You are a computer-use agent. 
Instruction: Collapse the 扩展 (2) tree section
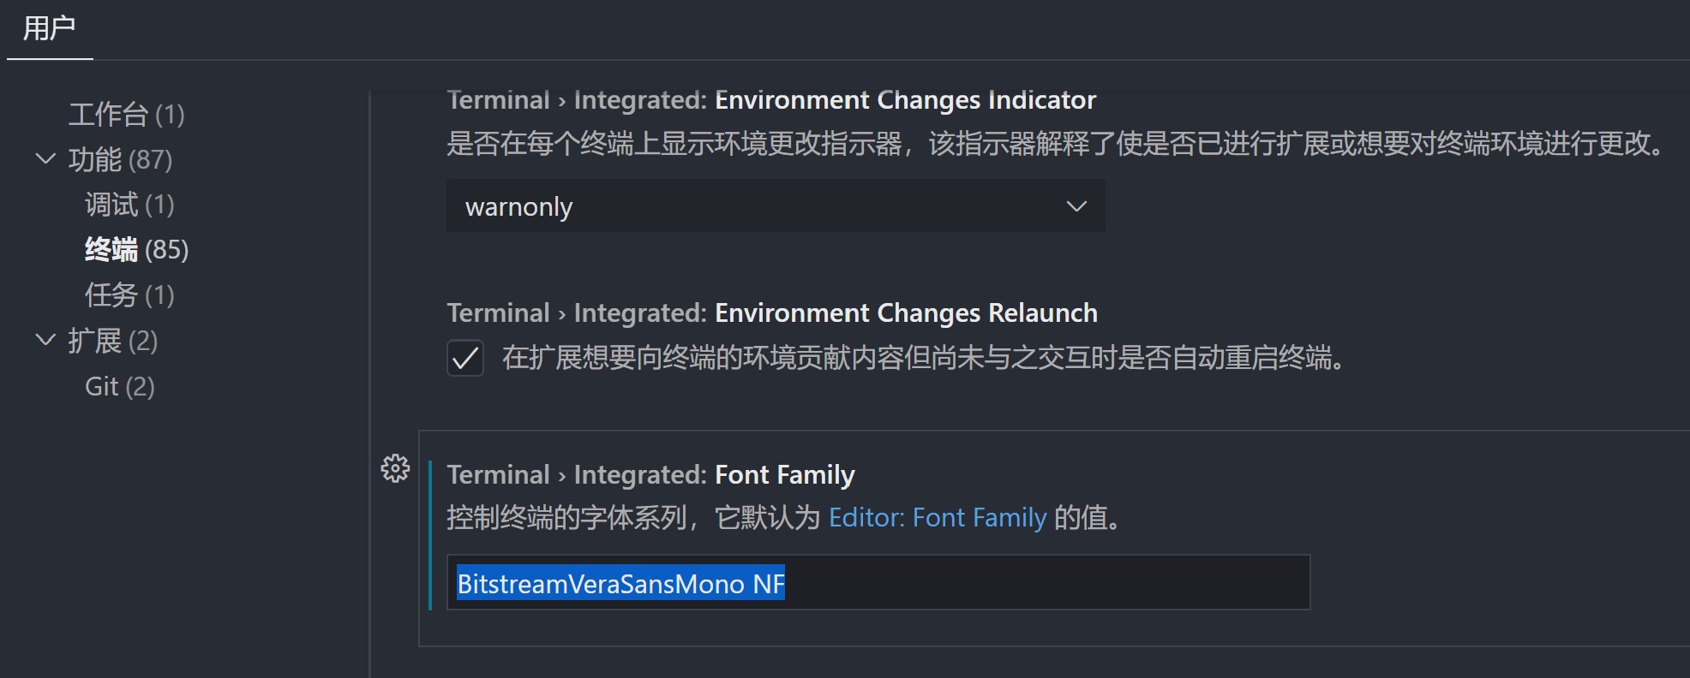tap(45, 341)
